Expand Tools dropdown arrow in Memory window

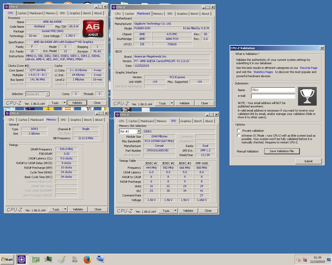[65, 209]
